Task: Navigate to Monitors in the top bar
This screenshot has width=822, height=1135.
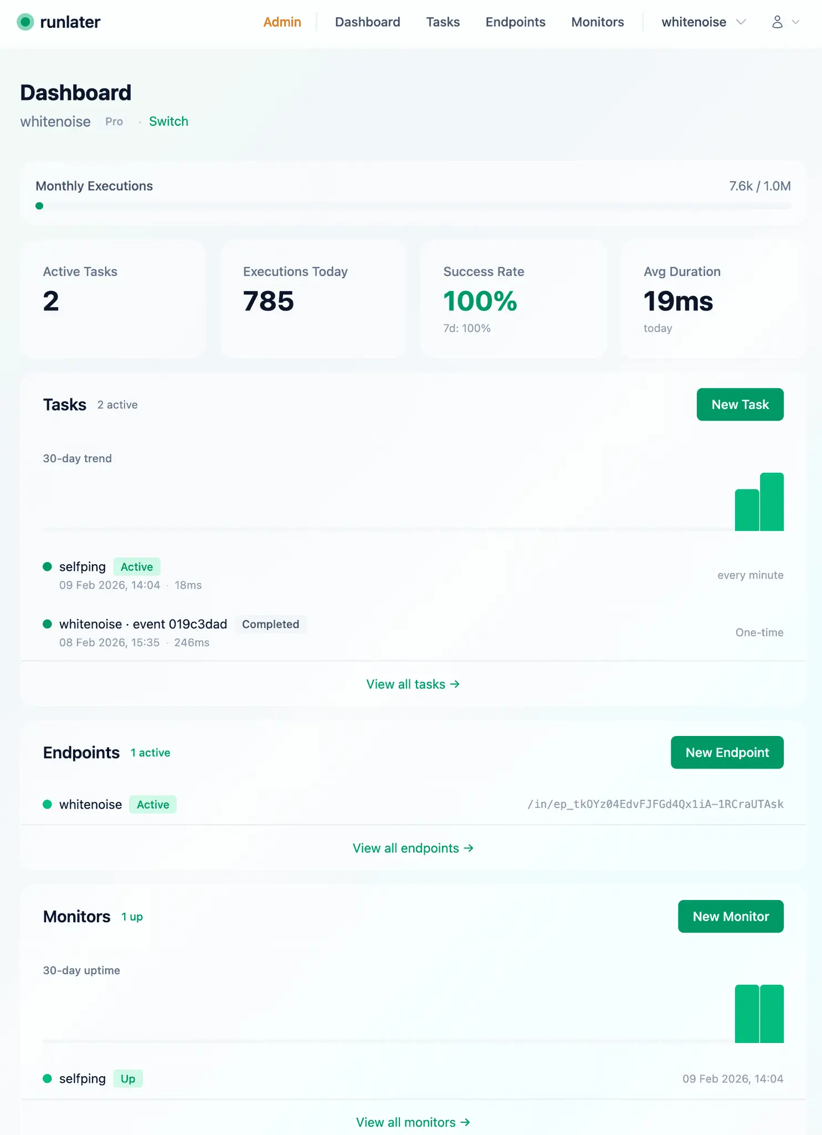Action: (597, 22)
